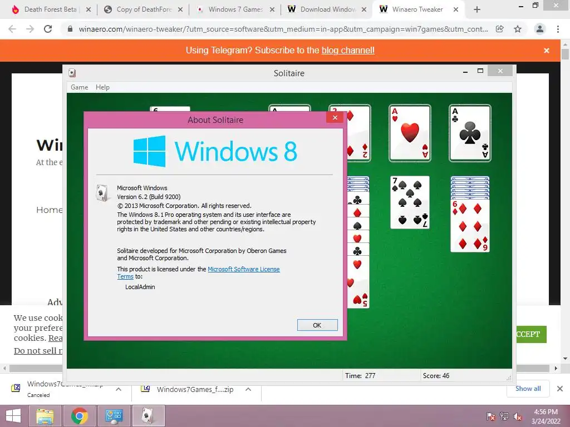Open a new Chrome tab
Viewport: 570px width, 427px height.
477,10
